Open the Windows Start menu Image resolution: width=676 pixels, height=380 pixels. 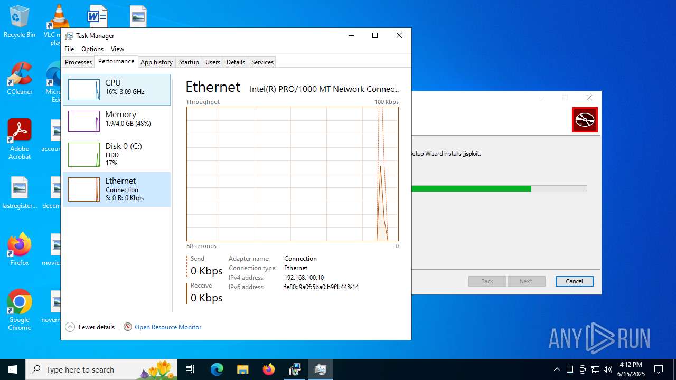(13, 369)
